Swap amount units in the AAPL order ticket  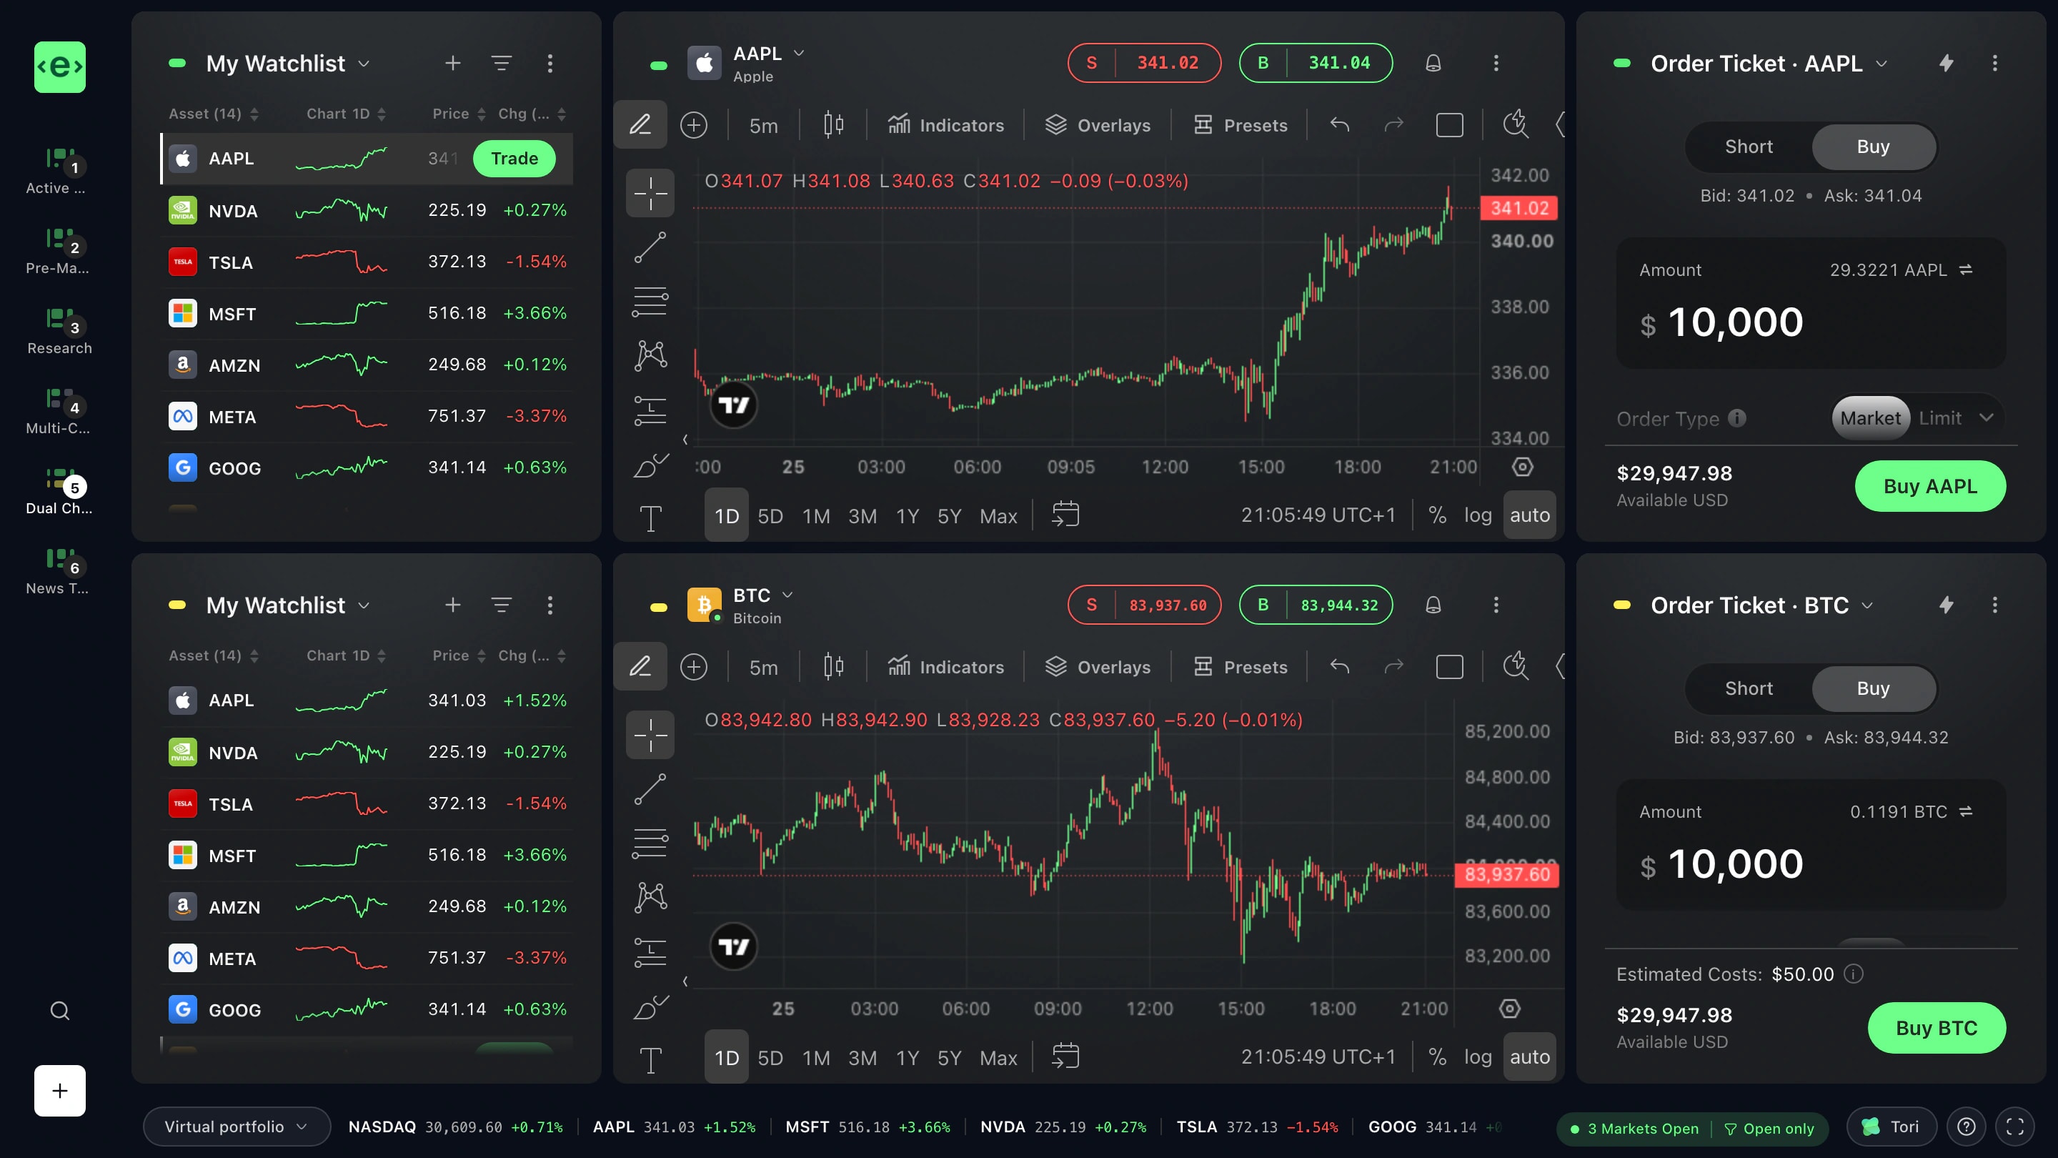click(x=1966, y=270)
